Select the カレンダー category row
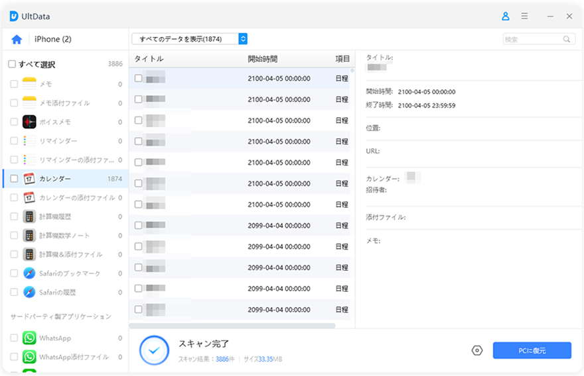Viewport: 584px width, 376px height. pos(66,179)
